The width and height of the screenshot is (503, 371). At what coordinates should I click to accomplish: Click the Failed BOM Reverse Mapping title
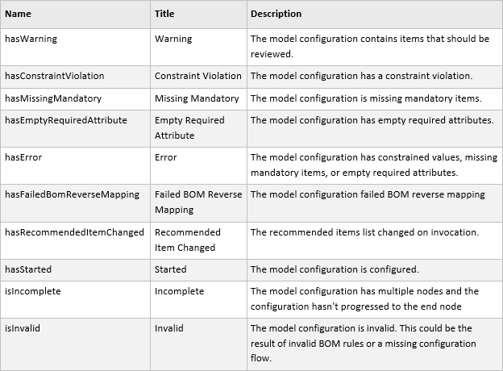(x=197, y=202)
